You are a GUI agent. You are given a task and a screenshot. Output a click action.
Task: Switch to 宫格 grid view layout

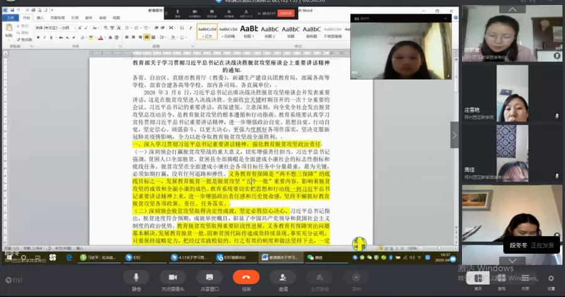click(x=502, y=278)
